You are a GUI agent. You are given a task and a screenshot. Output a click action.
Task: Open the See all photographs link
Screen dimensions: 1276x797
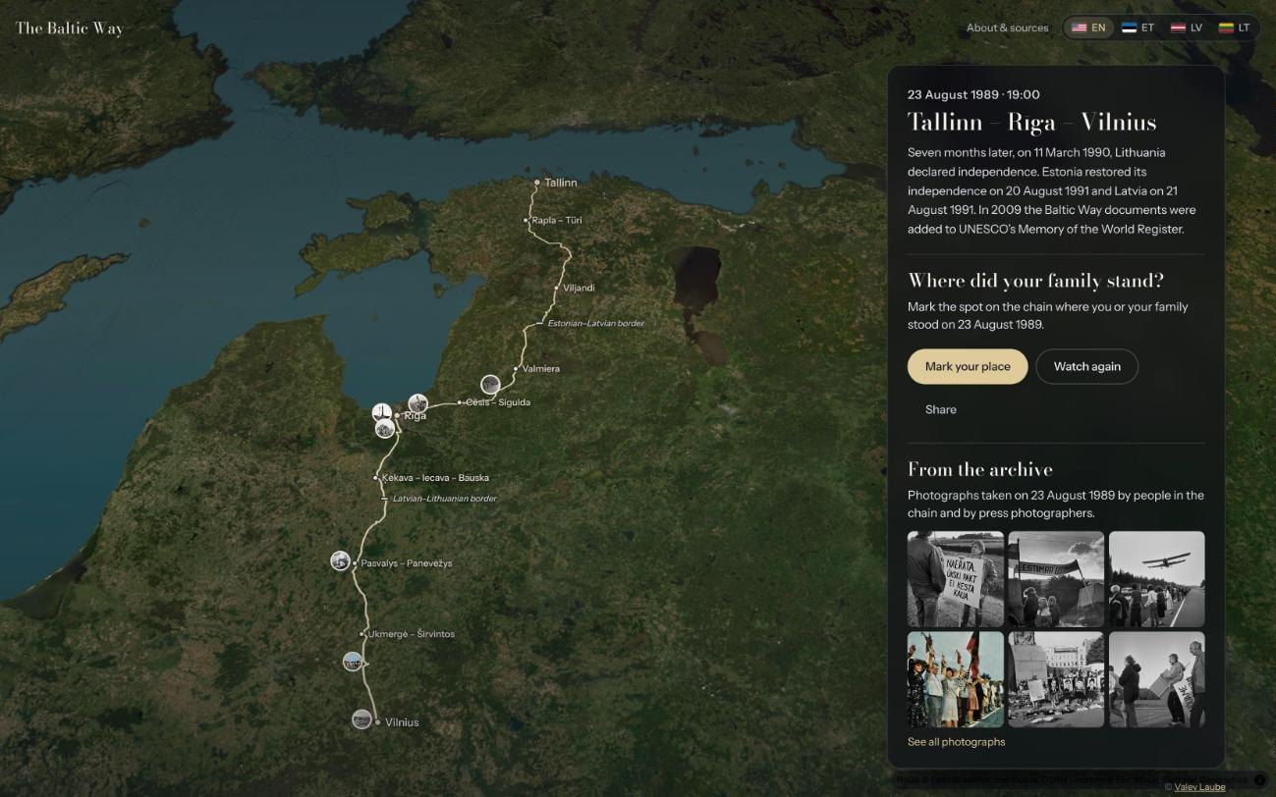point(956,742)
